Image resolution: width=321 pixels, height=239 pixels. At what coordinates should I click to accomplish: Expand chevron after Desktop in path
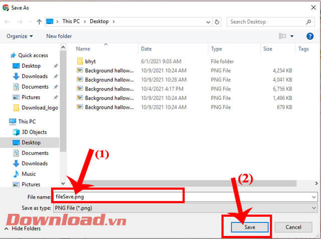click(114, 22)
